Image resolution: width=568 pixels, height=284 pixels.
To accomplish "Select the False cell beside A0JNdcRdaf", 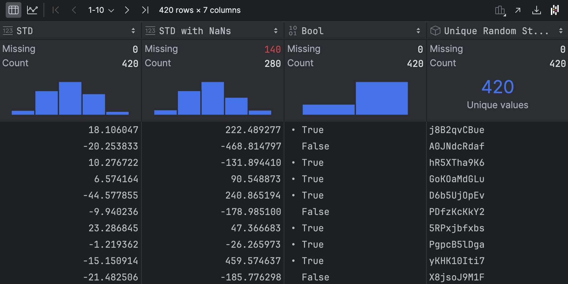I will pos(356,146).
